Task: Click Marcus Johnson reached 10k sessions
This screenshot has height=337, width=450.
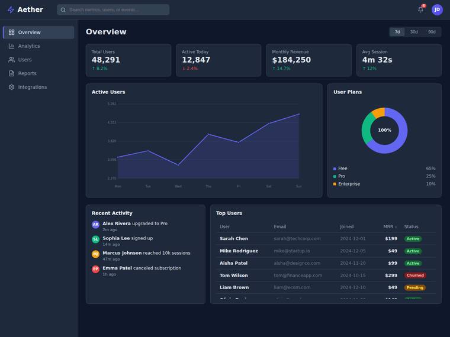Action: [x=146, y=255]
